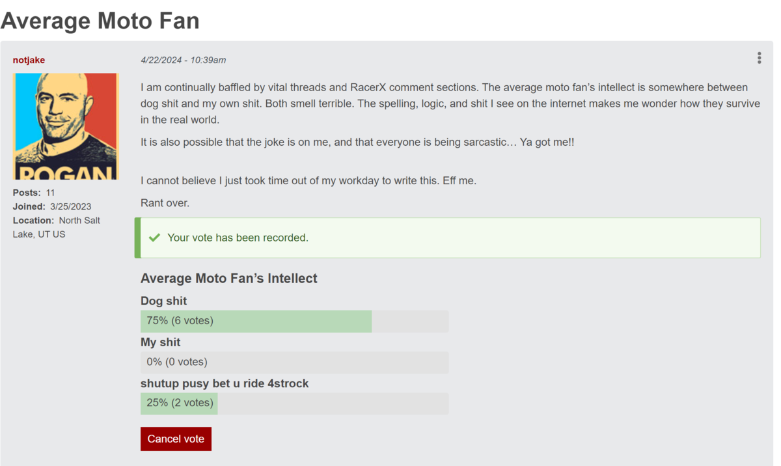Viewport: 781px width, 466px height.
Task: Click the "Rant over." line
Action: click(165, 203)
